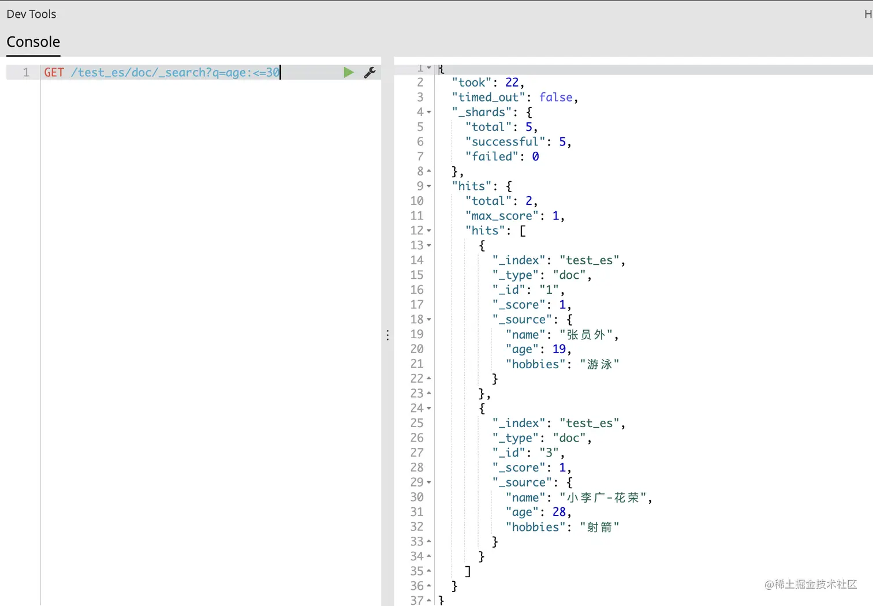Image resolution: width=873 pixels, height=606 pixels.
Task: Click the "hobbies": "游泳" line
Action: [562, 364]
